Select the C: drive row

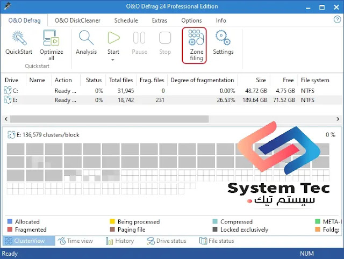[x=172, y=91]
